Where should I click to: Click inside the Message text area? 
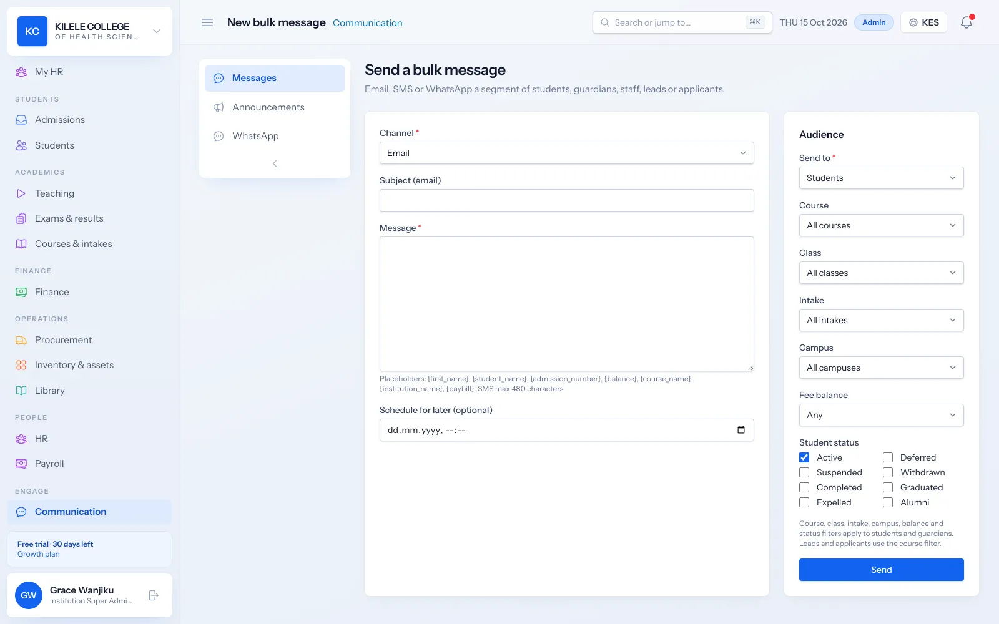(x=567, y=304)
